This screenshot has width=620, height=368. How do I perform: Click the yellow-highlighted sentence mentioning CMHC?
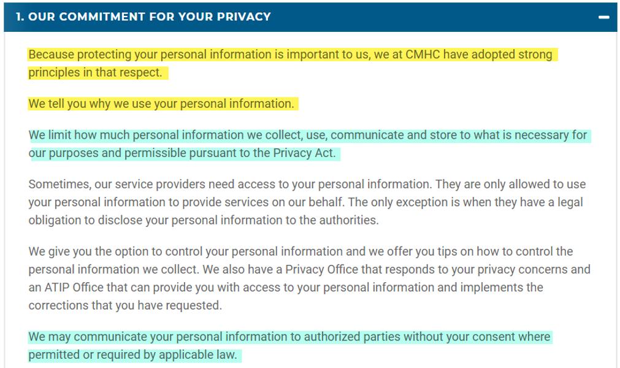[289, 55]
